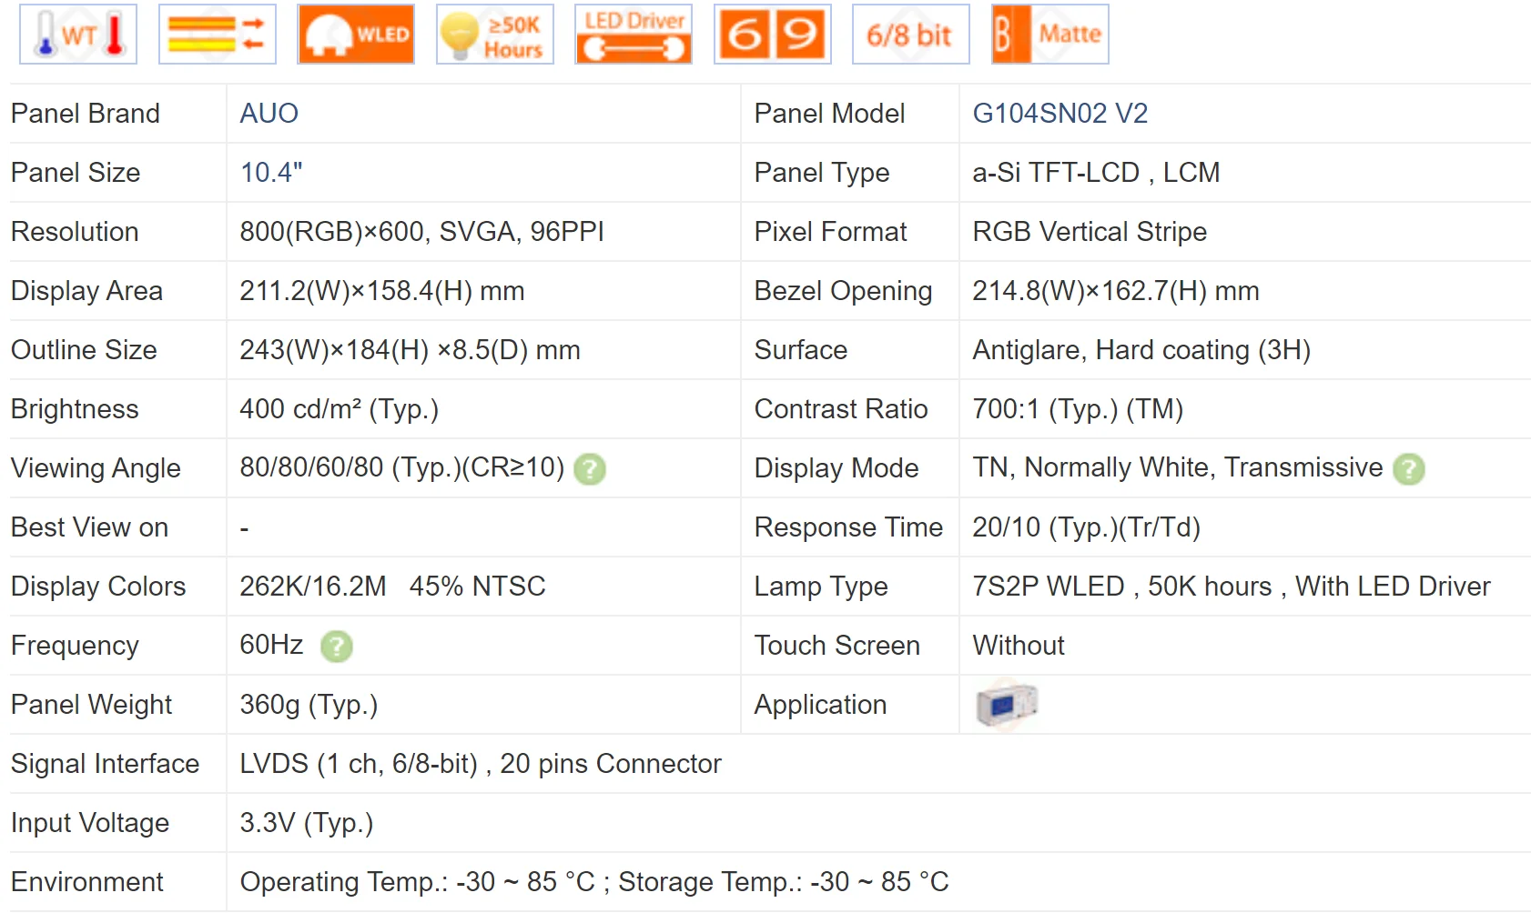Click TN, Normally White, Transmissive value
Screen dimensions: 1531x923
[1178, 467]
